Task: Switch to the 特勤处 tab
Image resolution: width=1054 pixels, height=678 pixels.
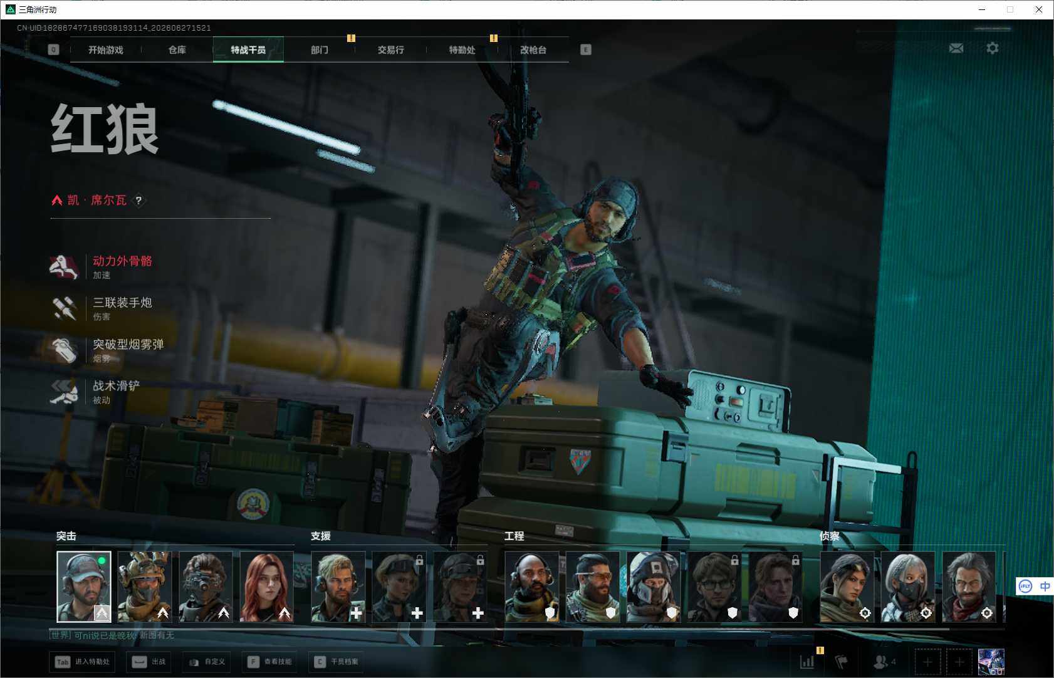Action: click(462, 50)
